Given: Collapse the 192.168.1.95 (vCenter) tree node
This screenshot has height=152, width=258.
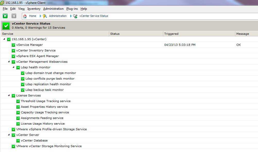Looking at the screenshot, I should pyautogui.click(x=4, y=39).
